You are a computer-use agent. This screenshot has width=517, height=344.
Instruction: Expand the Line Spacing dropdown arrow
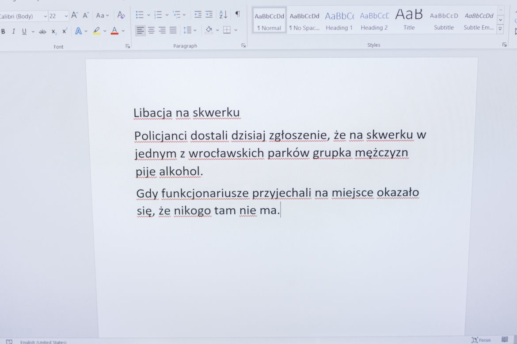pos(195,30)
